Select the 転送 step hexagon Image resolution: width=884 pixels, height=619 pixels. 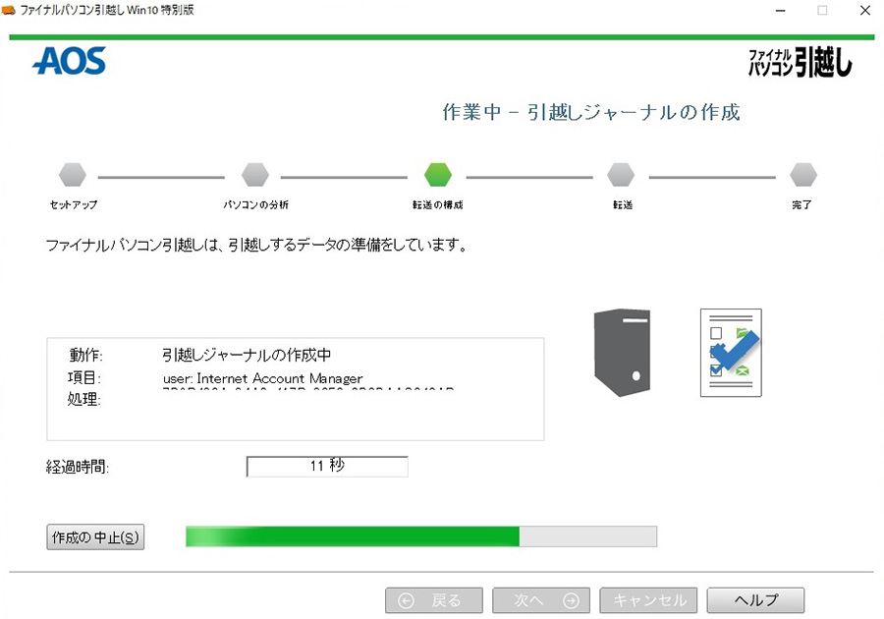click(x=621, y=175)
